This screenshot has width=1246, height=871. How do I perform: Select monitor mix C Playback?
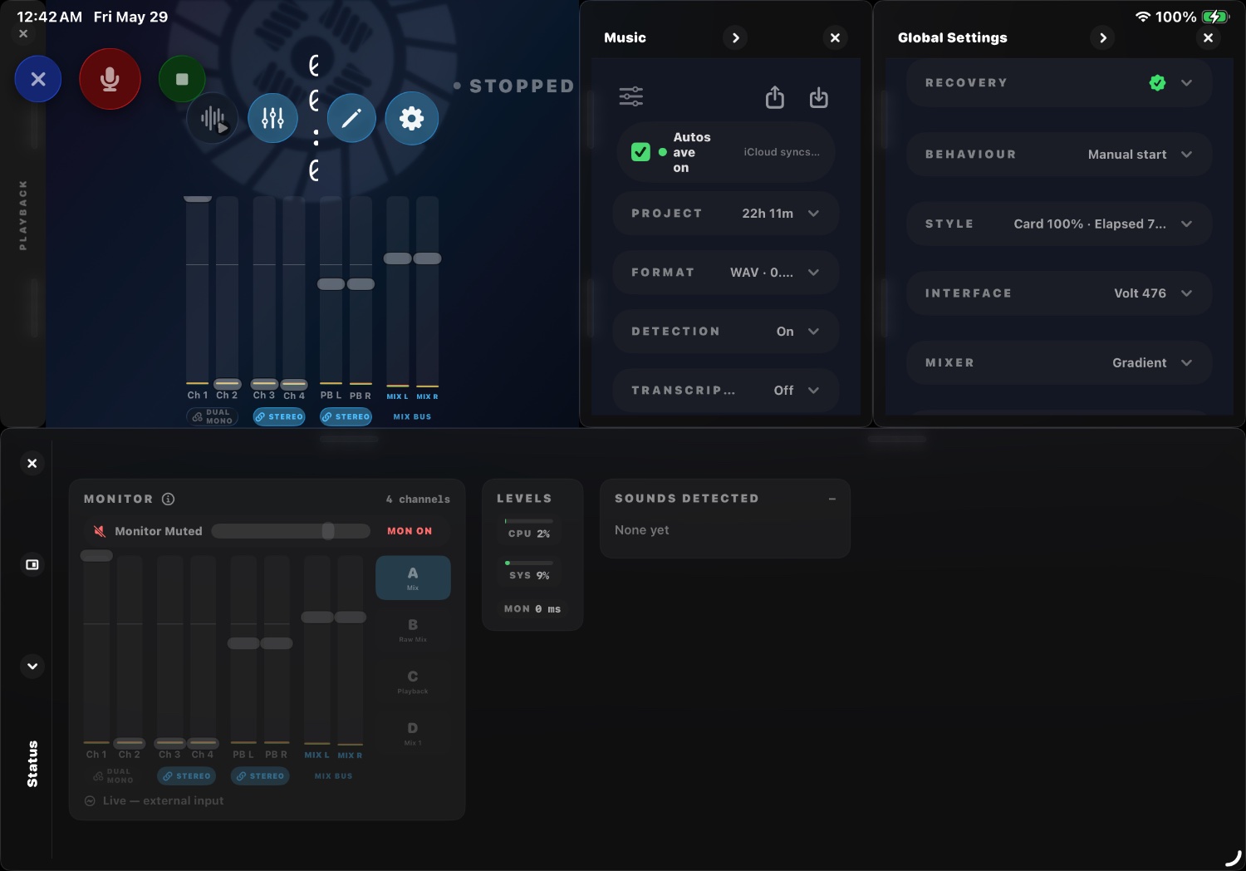(x=413, y=682)
